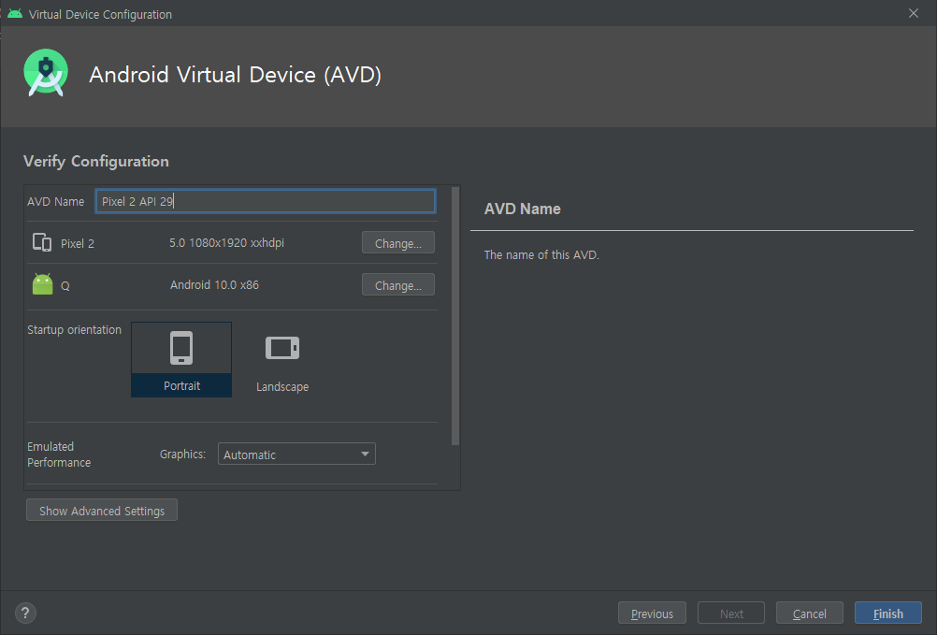This screenshot has height=635, width=937.
Task: Cancel the virtual device configuration
Action: pyautogui.click(x=810, y=613)
